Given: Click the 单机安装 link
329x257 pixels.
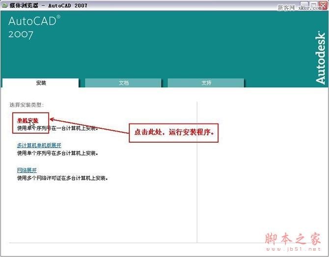Looking at the screenshot, I should pos(27,121).
